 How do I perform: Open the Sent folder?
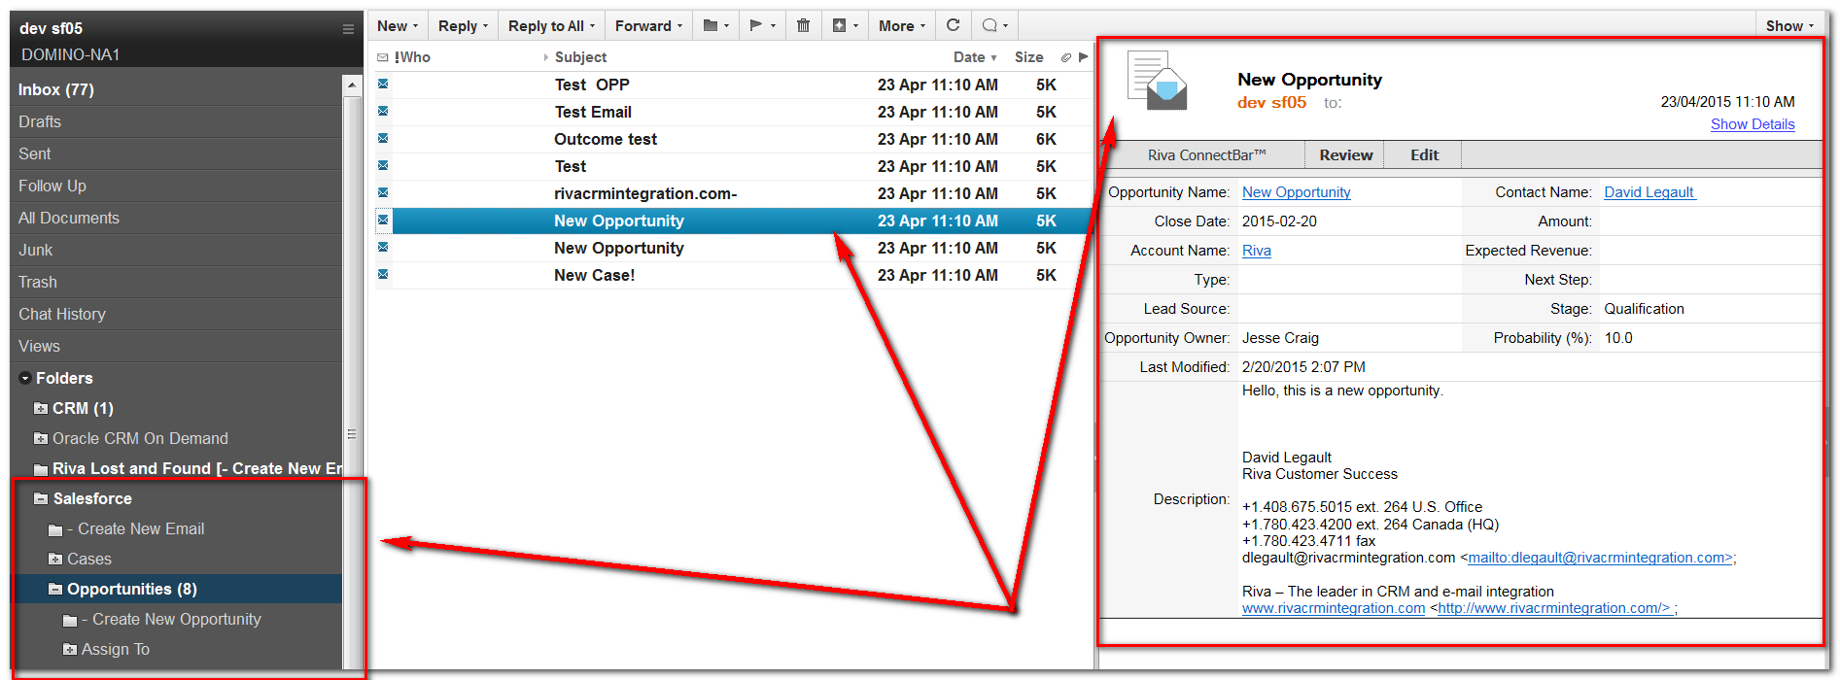(x=176, y=153)
